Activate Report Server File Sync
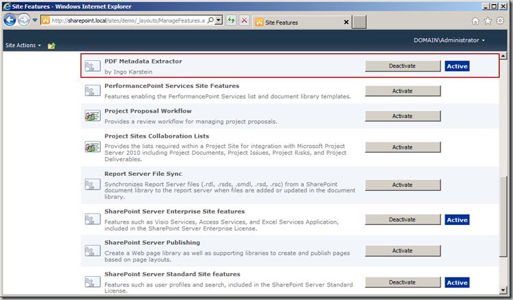Viewport: 513px width, 300px height. tap(403, 185)
